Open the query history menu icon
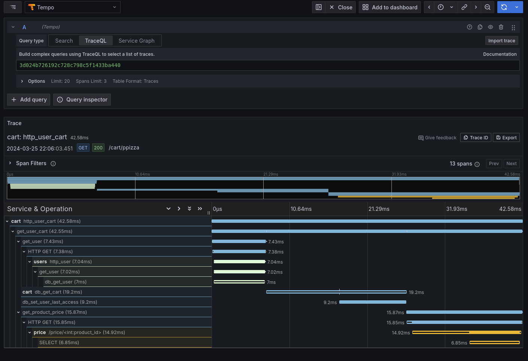 [x=13, y=7]
